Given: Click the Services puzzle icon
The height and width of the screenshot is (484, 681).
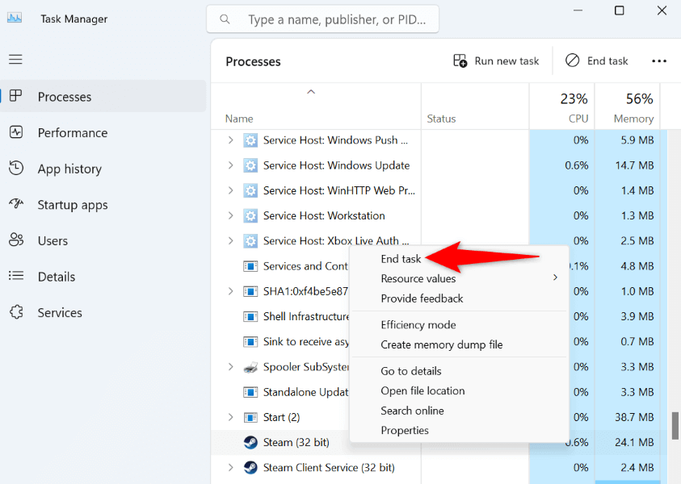Looking at the screenshot, I should [x=16, y=312].
